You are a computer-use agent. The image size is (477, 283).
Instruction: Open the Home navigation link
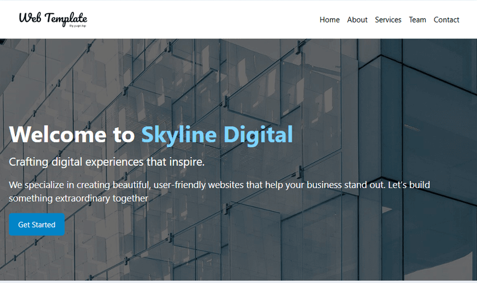(330, 20)
